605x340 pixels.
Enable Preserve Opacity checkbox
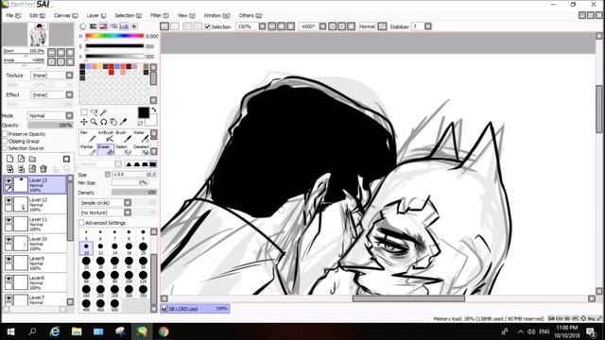(5, 134)
